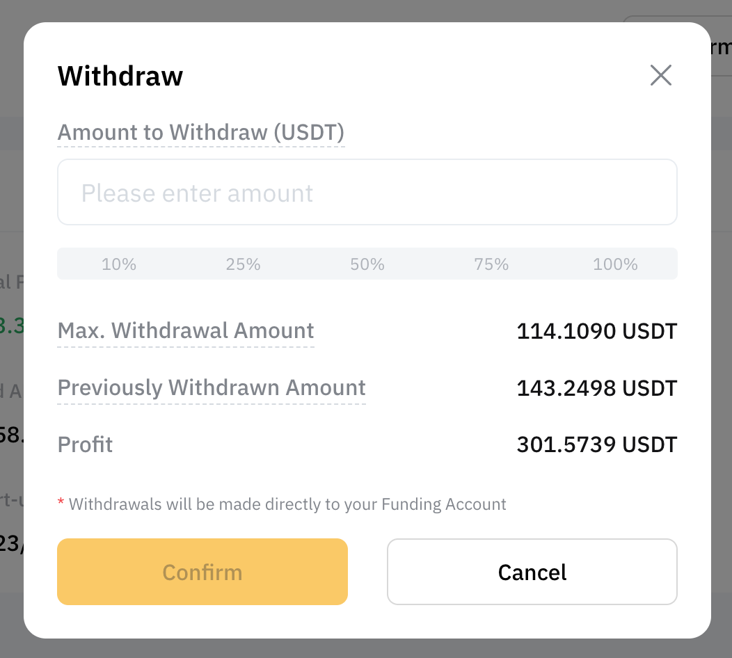Click the Amount to Withdraw (USDT) label
This screenshot has height=658, width=732.
tap(200, 132)
